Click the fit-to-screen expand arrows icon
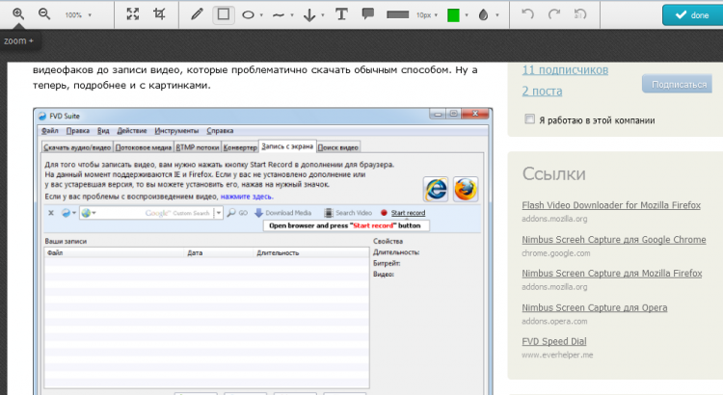 [133, 14]
